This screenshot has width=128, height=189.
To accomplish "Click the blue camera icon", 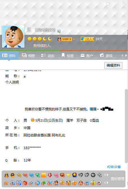I will click(13, 183).
